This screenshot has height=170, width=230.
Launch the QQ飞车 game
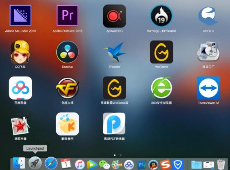pyautogui.click(x=20, y=52)
